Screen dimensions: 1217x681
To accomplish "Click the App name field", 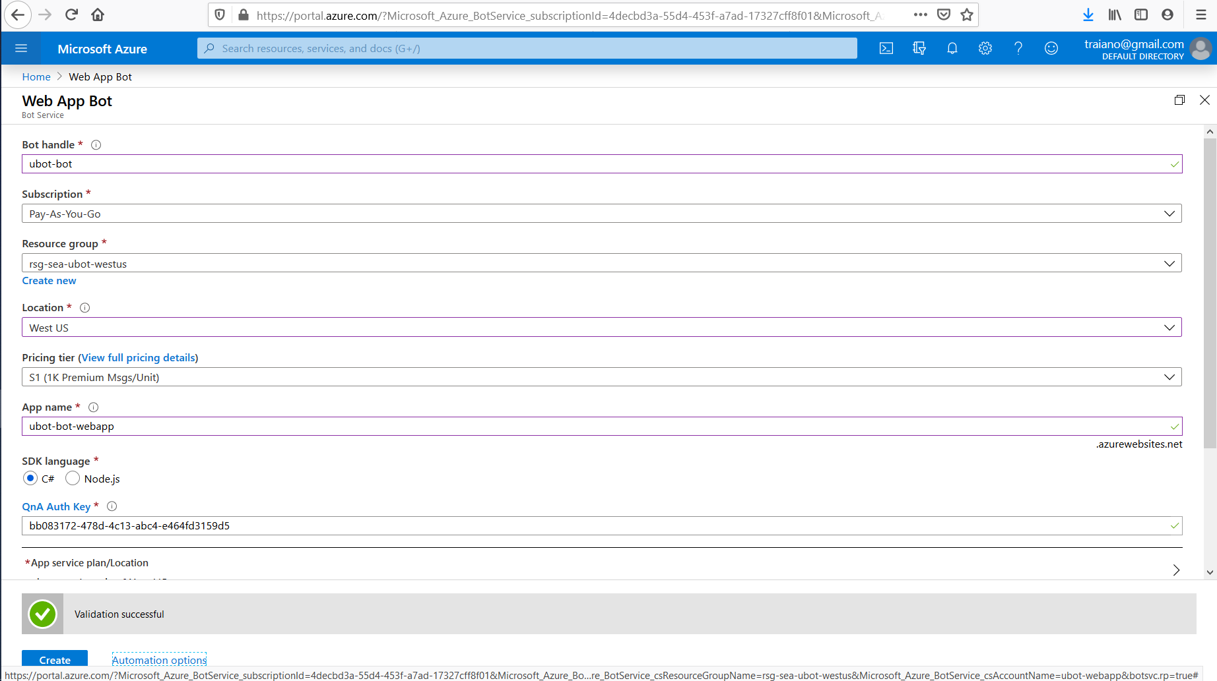I will point(602,427).
